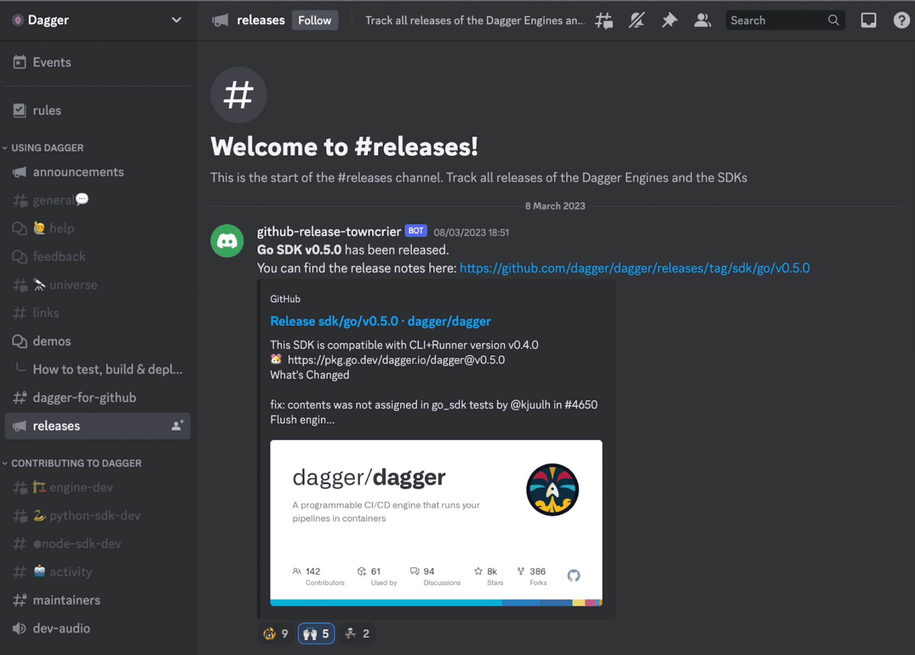The image size is (915, 655).
Task: Open the threads browser icon
Action: (x=603, y=20)
